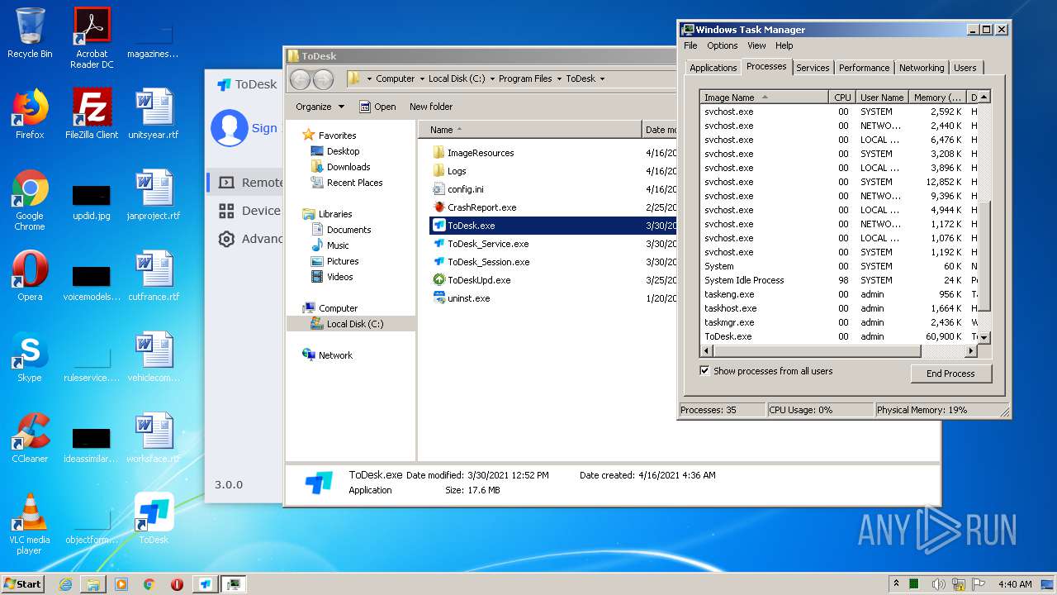Launch ToDesk desktop shortcut
The image size is (1057, 595).
[x=154, y=518]
